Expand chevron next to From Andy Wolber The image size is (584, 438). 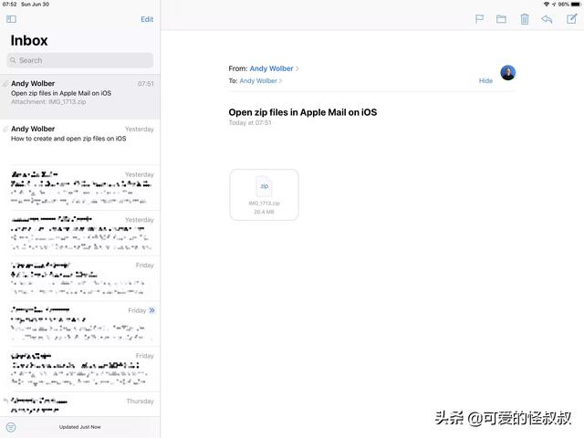297,68
